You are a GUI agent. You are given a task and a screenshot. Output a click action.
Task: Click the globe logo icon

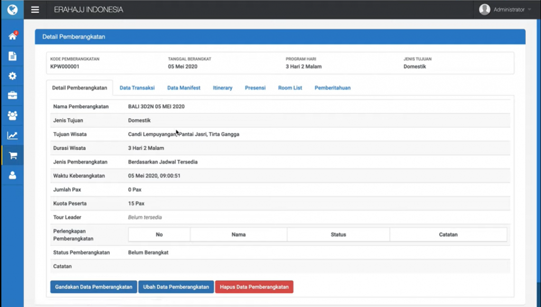click(x=12, y=10)
